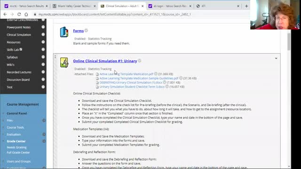Open options circle beside Powerpoint Notes
Viewport: 301px width, 169px height.
tap(43, 27)
